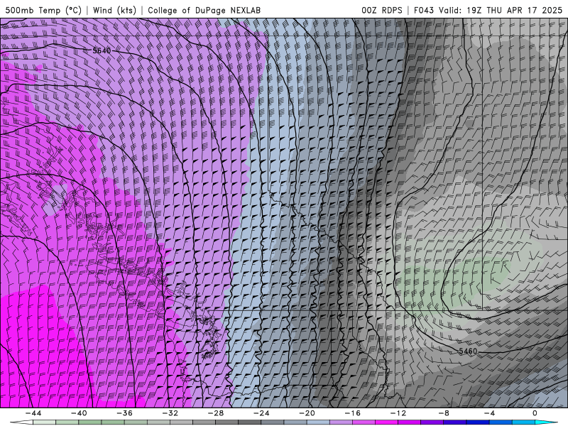The height and width of the screenshot is (426, 568).
Task: Click the 'Wind (kts)' header label
Action: (x=114, y=10)
